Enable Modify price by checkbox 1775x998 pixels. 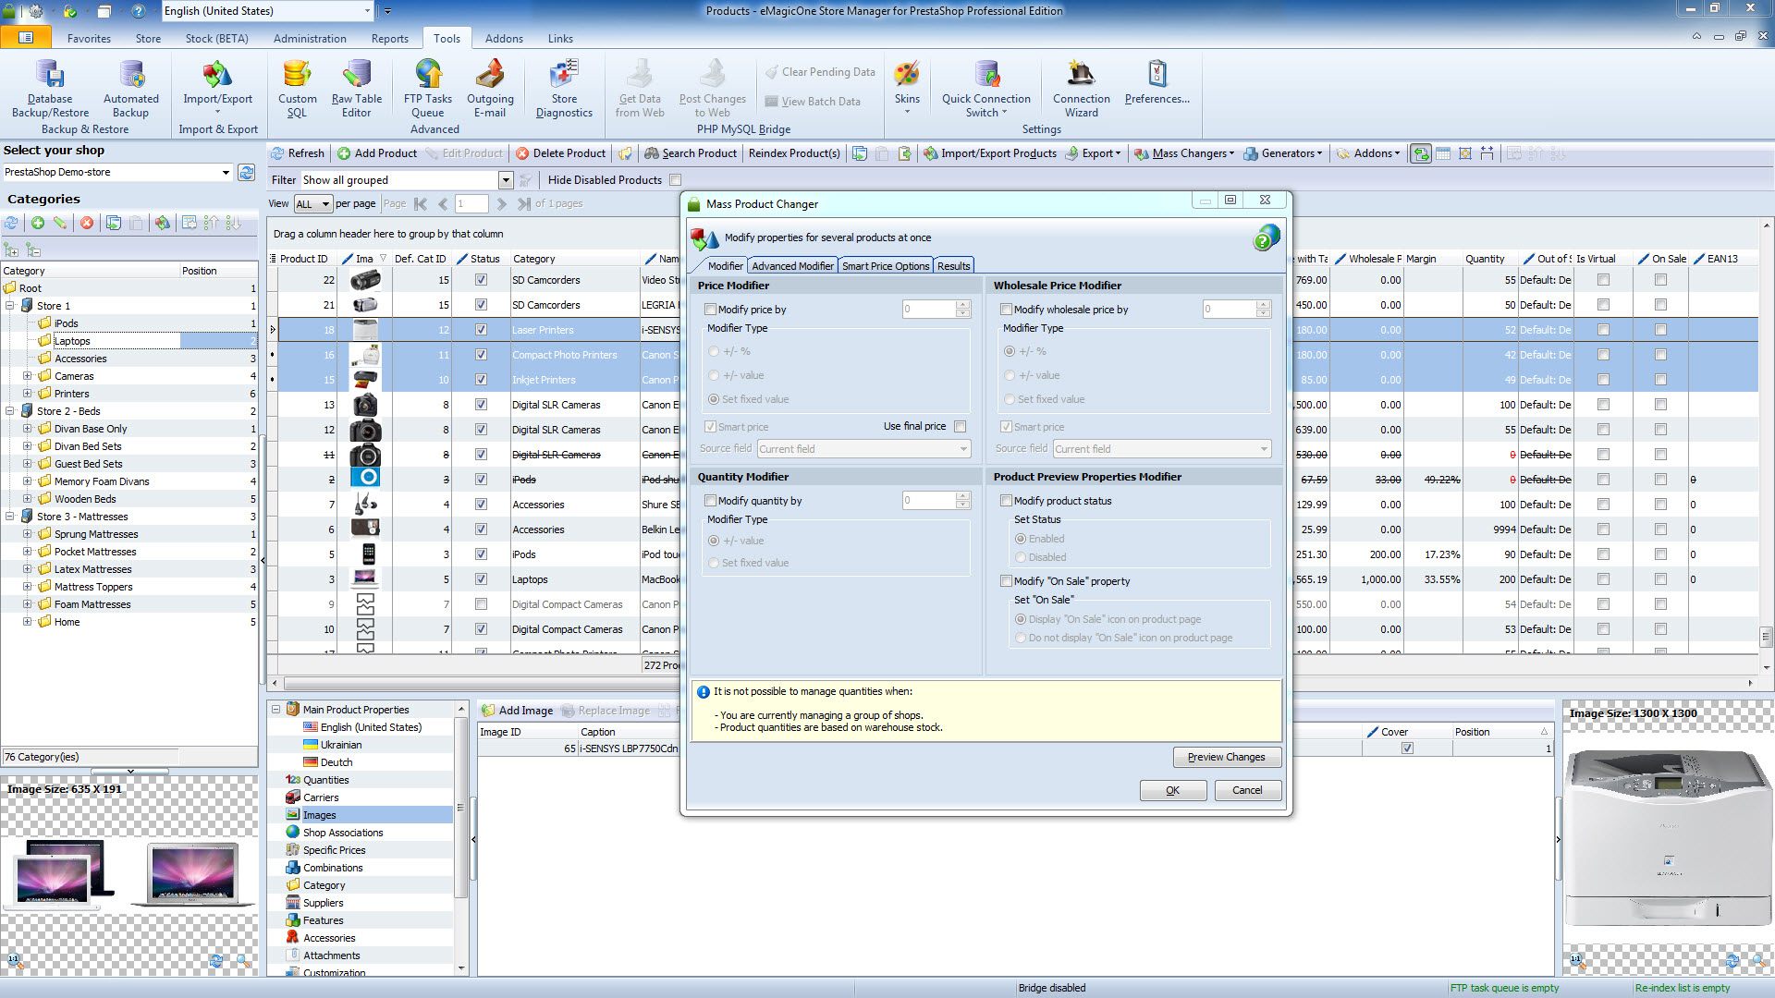click(710, 310)
